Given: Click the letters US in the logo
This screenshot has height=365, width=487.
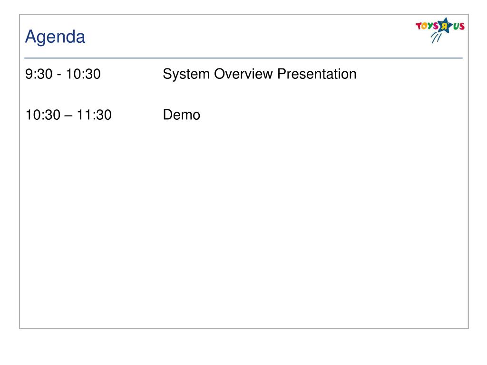Looking at the screenshot, I should (x=459, y=27).
